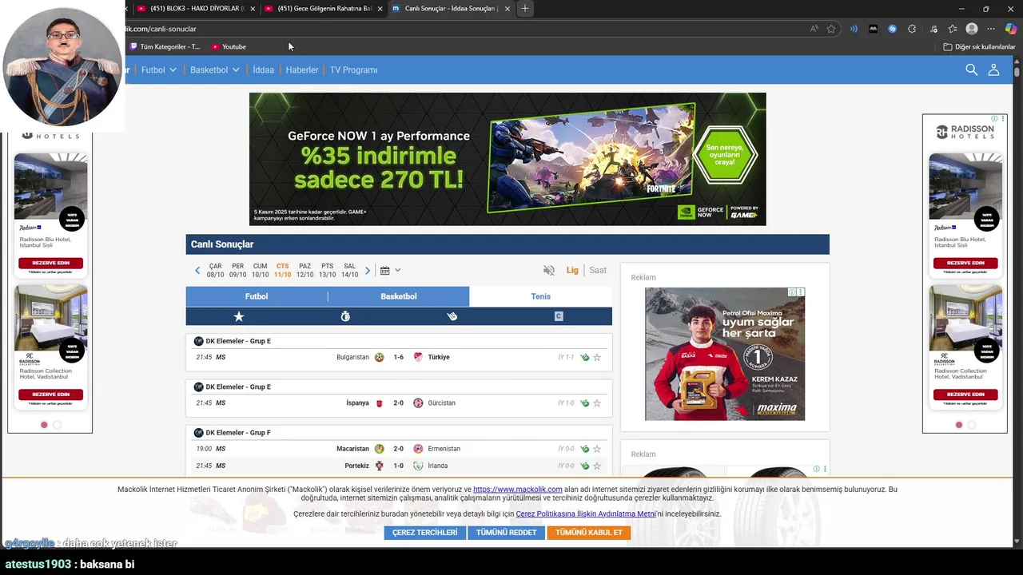Screen dimensions: 1023x575
Task: Show favorites with the star filter icon
Action: [x=238, y=316]
